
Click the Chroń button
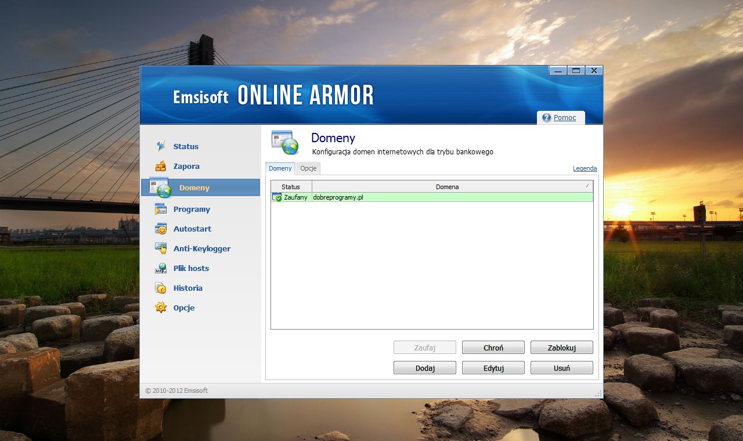(x=493, y=348)
